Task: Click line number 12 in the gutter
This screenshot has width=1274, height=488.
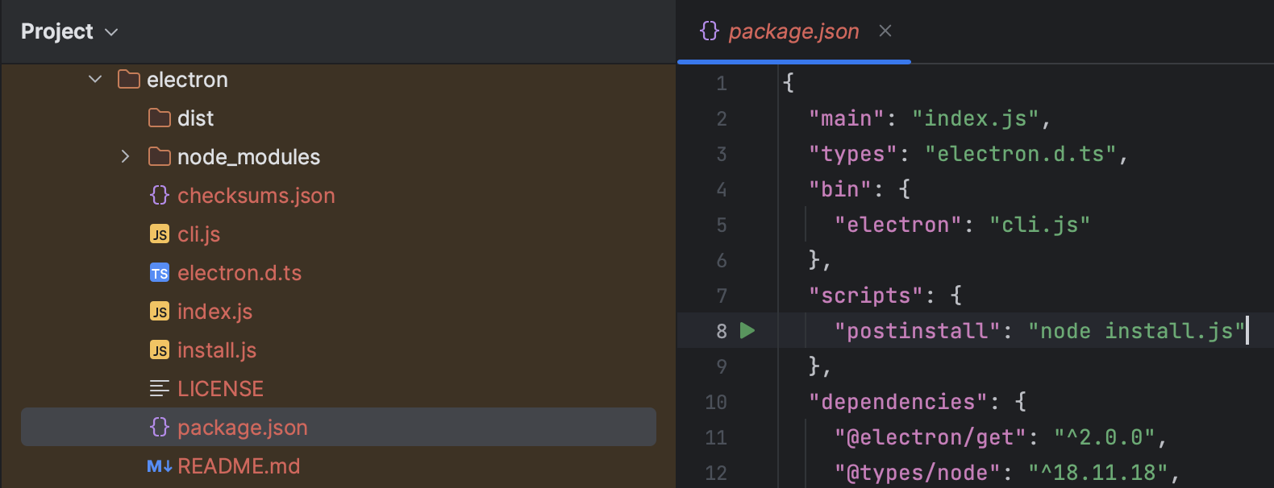Action: point(716,473)
